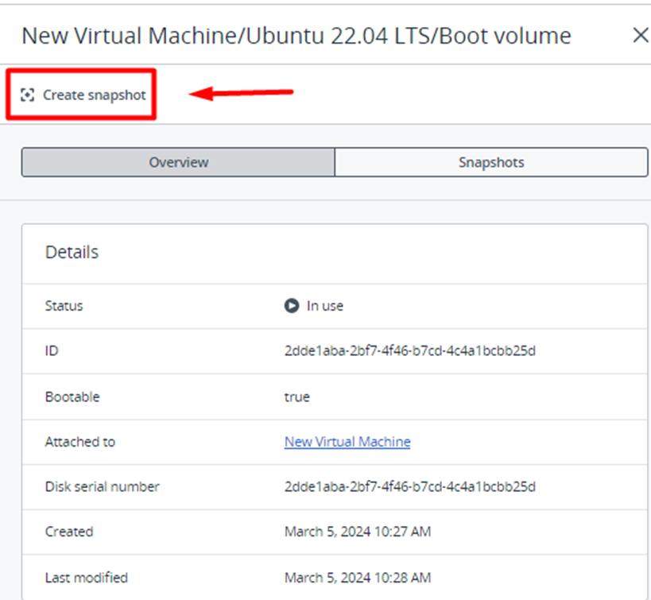The height and width of the screenshot is (600, 651).
Task: Click the In use play status icon
Action: (292, 306)
